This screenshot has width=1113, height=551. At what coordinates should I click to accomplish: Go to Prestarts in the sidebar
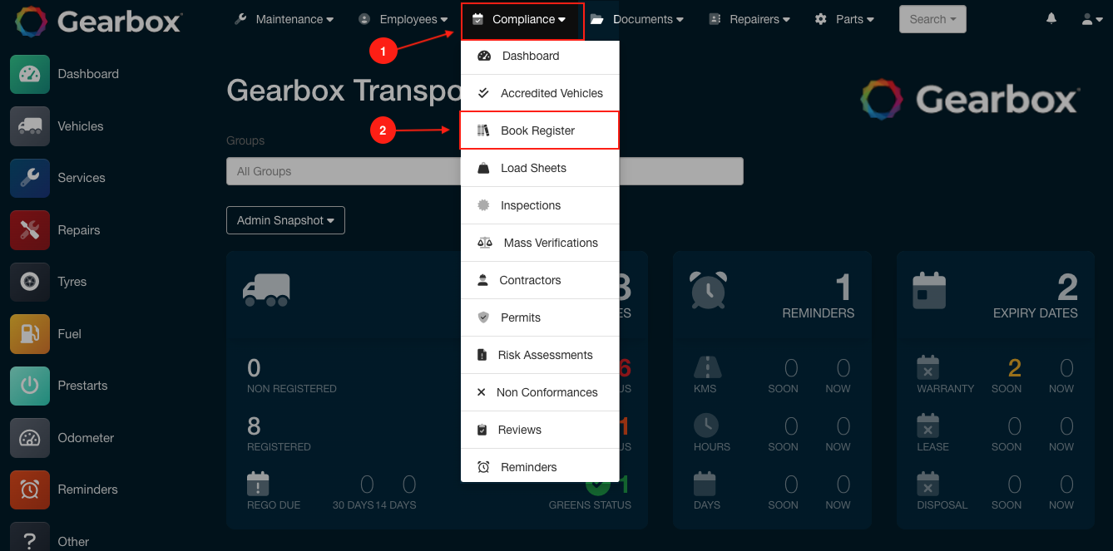(x=82, y=386)
